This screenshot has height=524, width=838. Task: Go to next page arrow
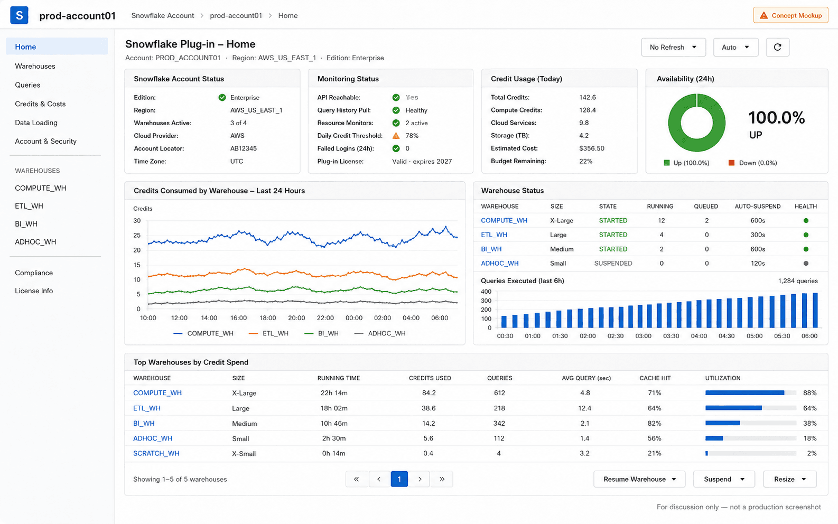coord(420,479)
